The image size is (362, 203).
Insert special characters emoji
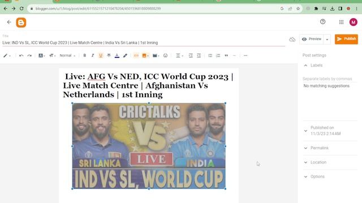165,55
